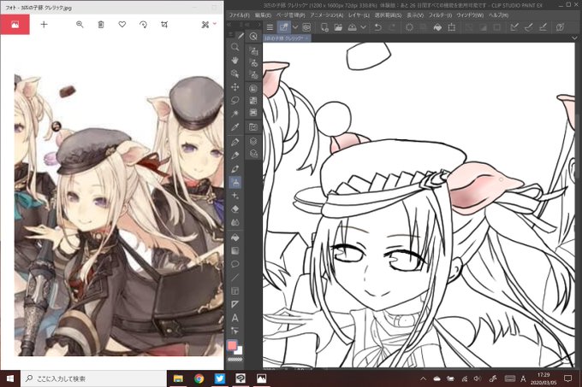Expand the dropdown arrow beside highlighted command bar icon
Screen dimensions: 582x387
[295, 27]
